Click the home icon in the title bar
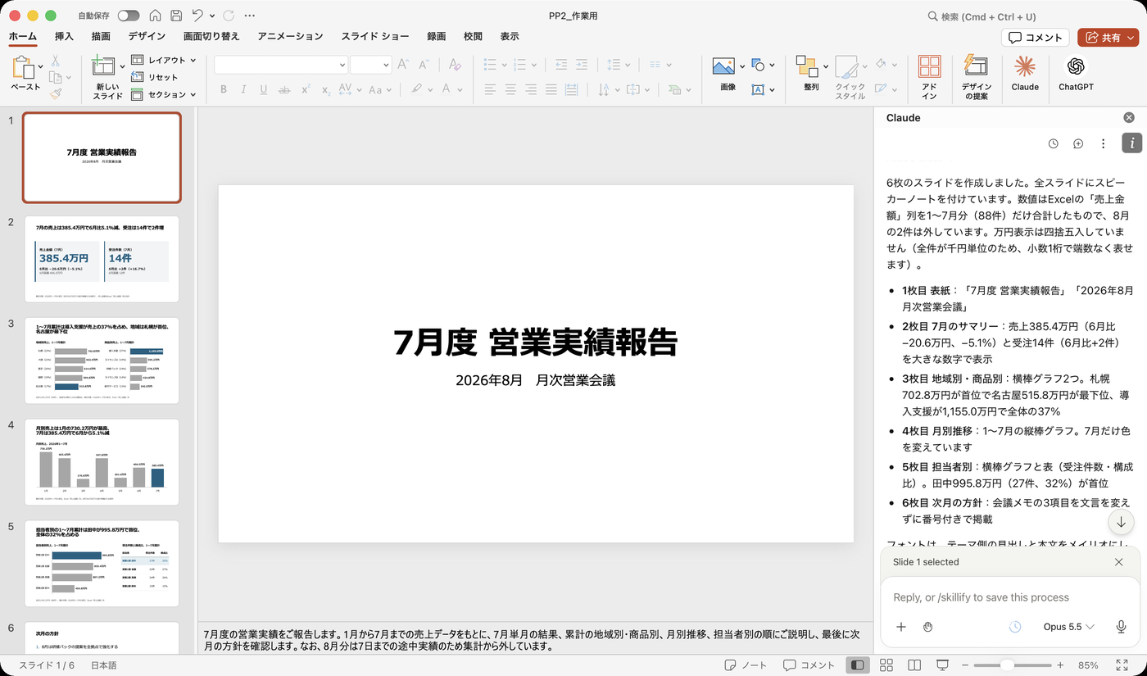This screenshot has width=1147, height=676. [x=155, y=16]
